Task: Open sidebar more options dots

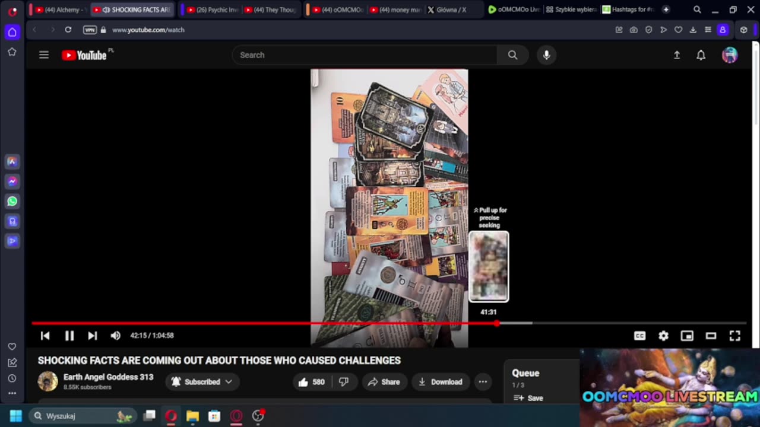Action: point(12,393)
